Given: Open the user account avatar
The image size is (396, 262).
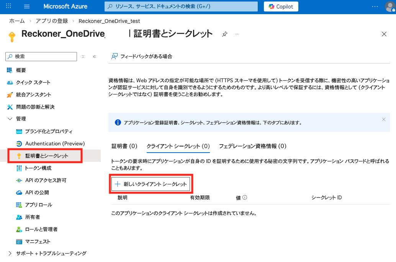Looking at the screenshot, I should (x=390, y=7).
